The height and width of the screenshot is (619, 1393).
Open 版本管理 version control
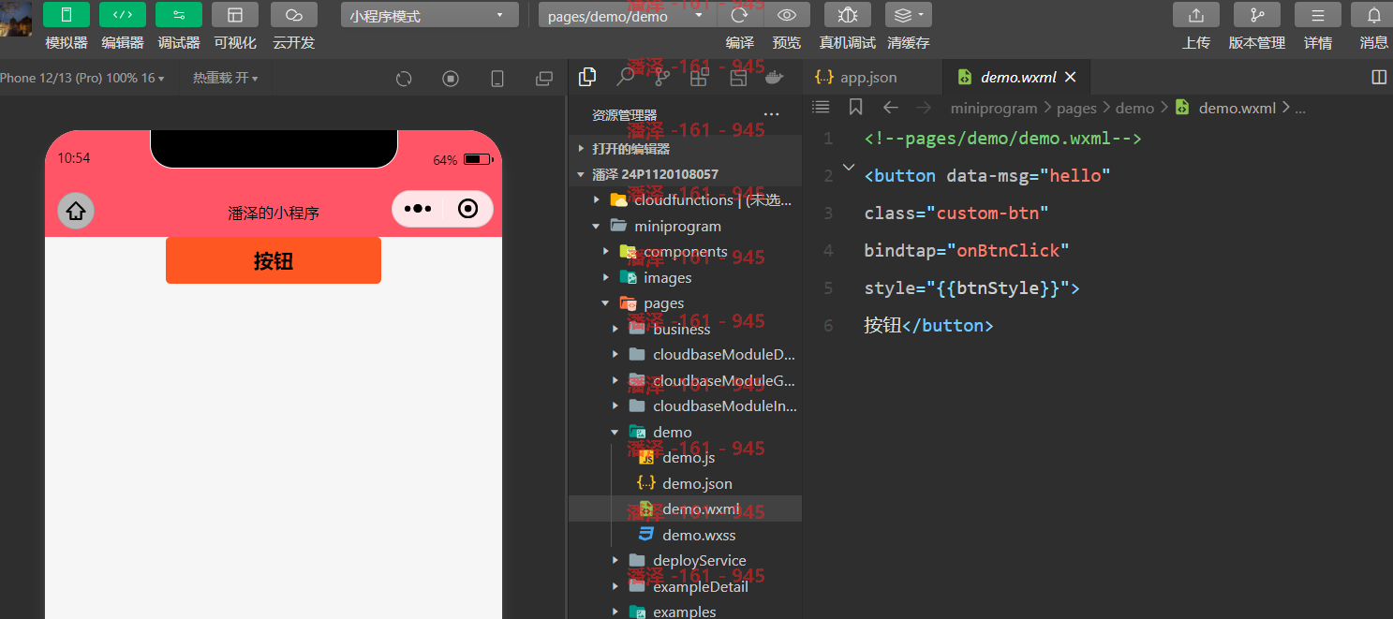pyautogui.click(x=1257, y=15)
